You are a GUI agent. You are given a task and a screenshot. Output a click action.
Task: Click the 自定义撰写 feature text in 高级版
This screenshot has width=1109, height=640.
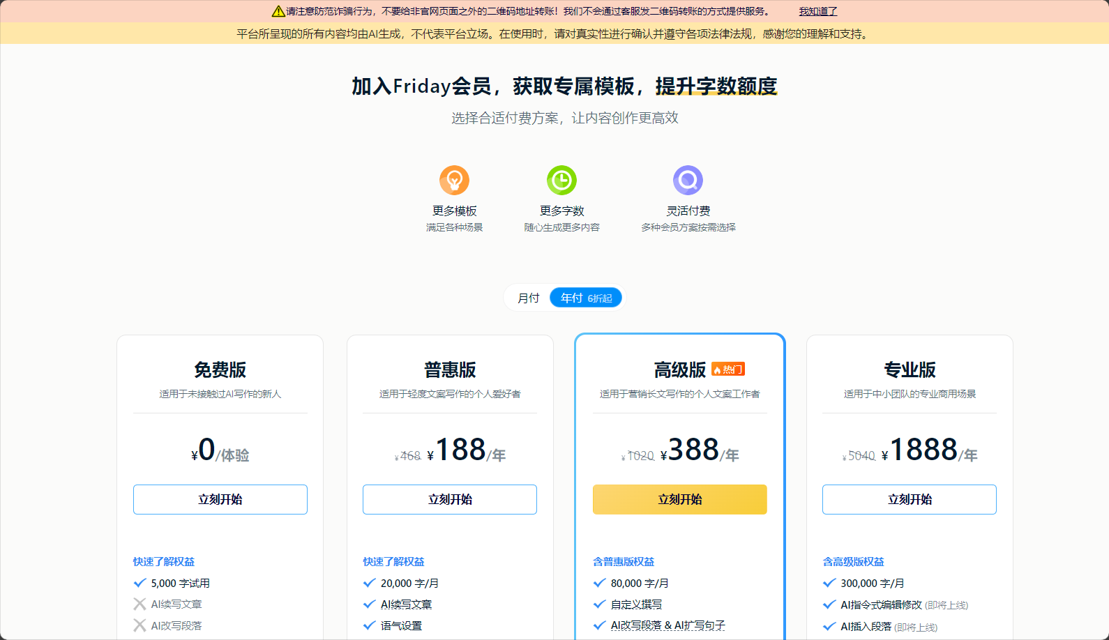click(636, 604)
